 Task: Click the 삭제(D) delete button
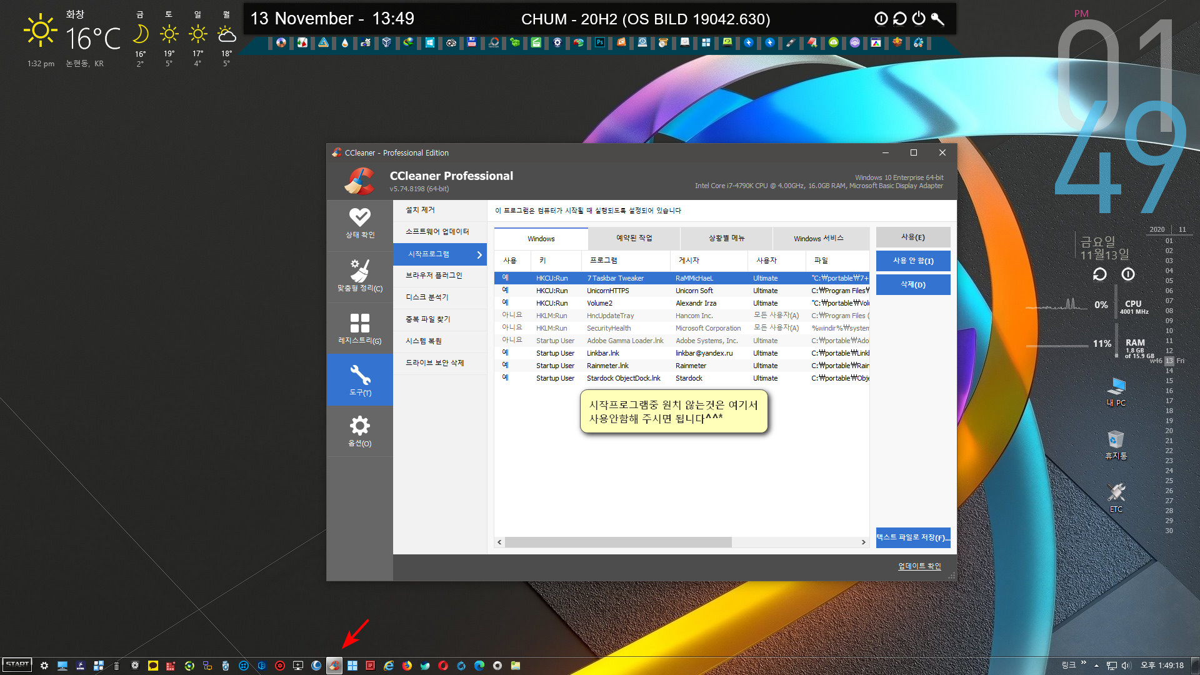[x=913, y=285]
